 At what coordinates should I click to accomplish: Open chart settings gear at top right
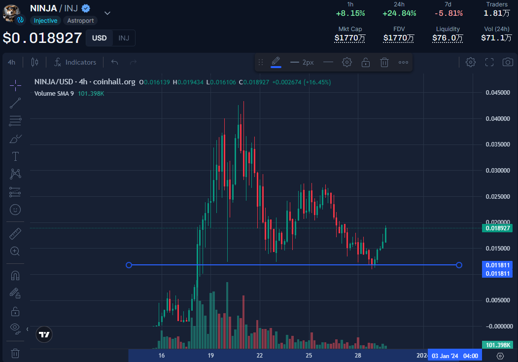click(470, 62)
